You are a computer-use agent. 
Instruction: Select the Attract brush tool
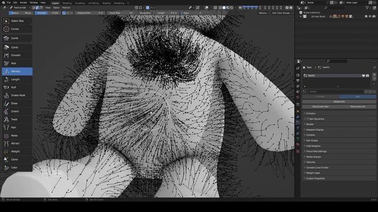point(17,144)
